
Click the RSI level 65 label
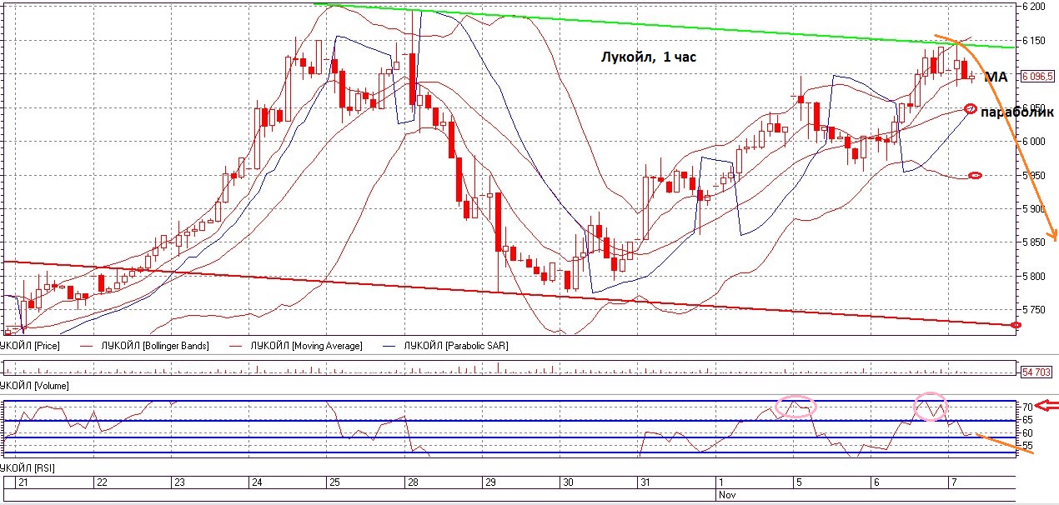pos(1028,420)
